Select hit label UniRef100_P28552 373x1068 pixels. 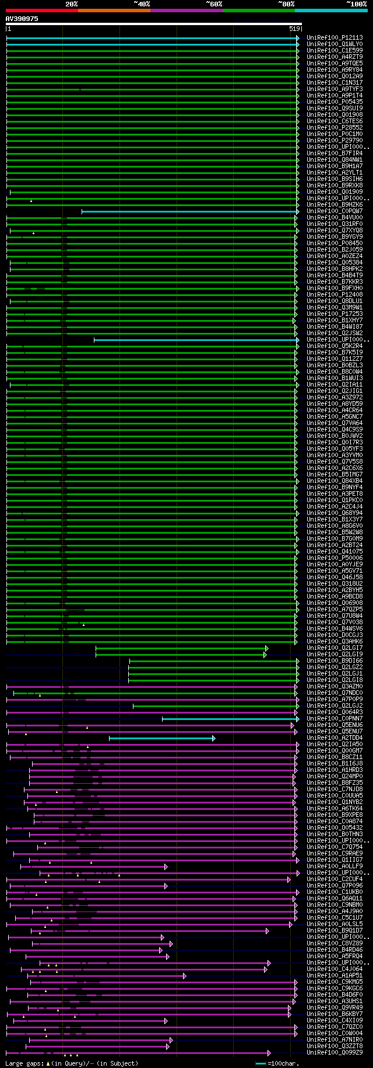click(x=335, y=128)
